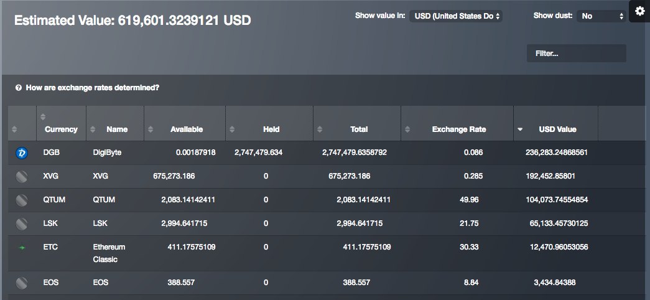Click the XVG coin icon

pyautogui.click(x=22, y=176)
